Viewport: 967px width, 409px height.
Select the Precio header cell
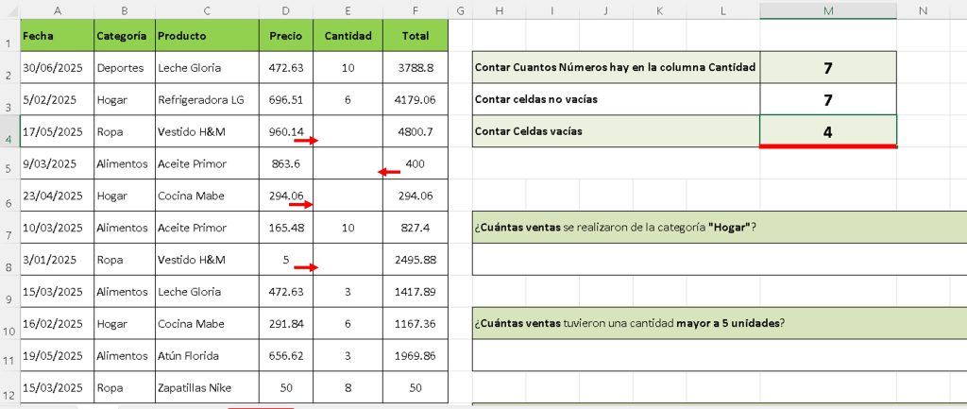pos(286,36)
